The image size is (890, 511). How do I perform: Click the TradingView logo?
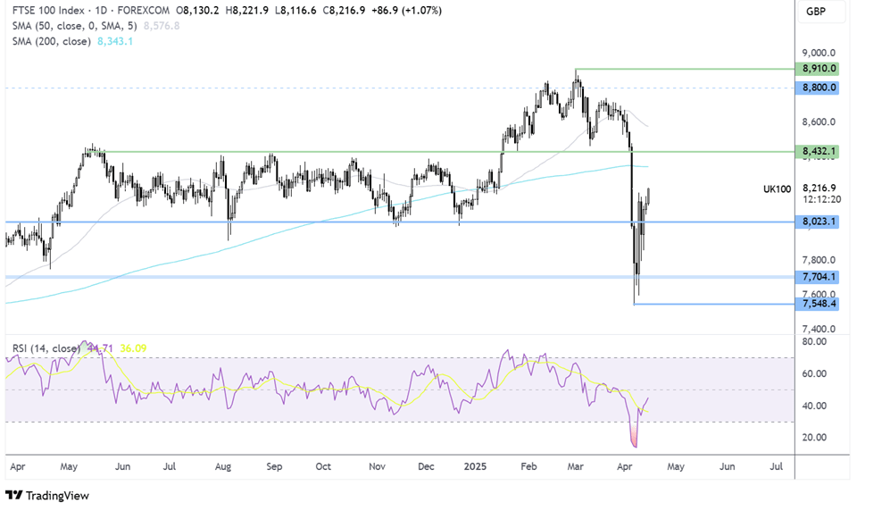[x=47, y=496]
